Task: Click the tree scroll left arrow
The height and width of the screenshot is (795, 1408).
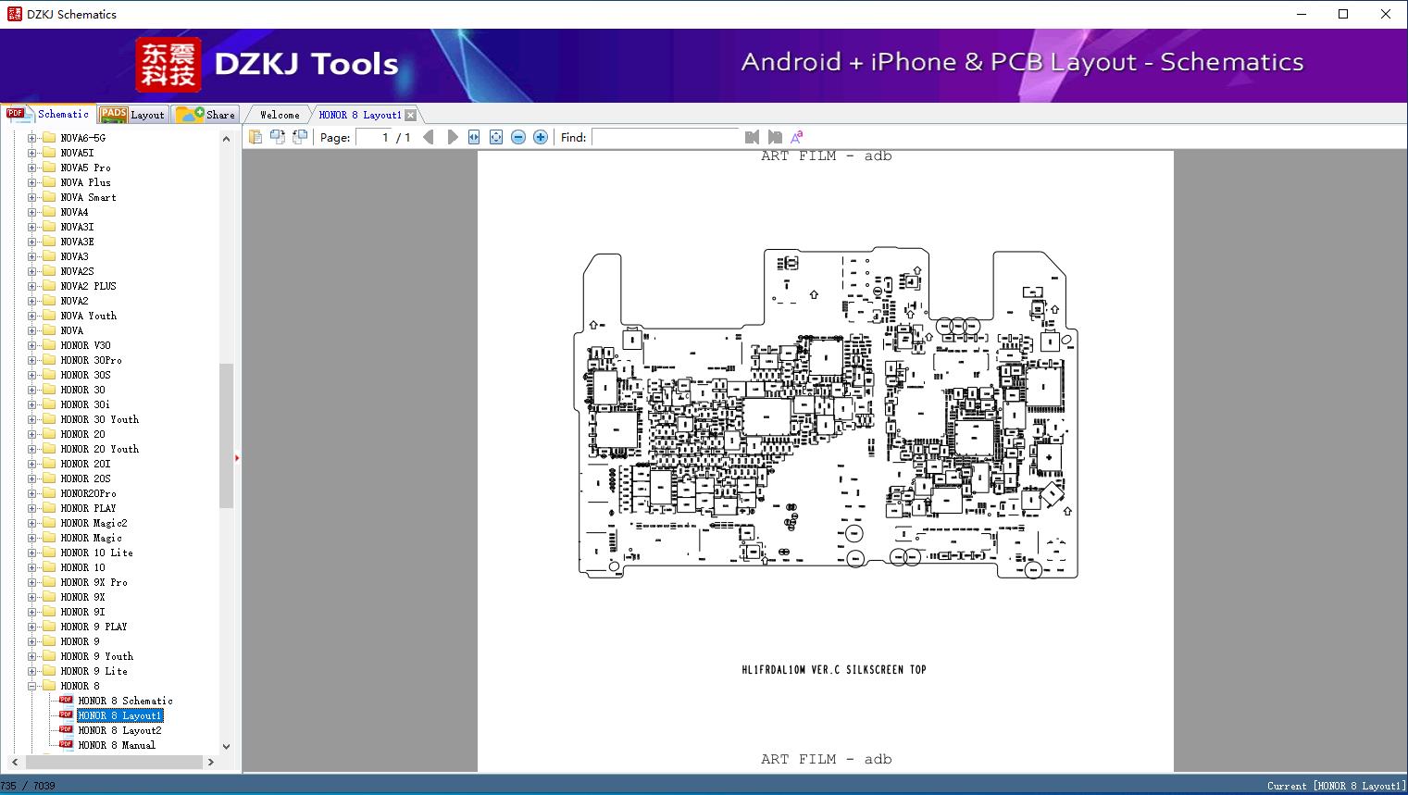Action: tap(14, 762)
